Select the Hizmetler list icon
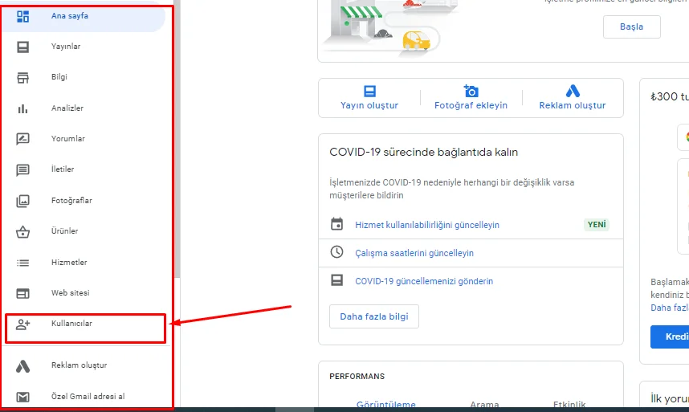689x412 pixels. point(23,263)
